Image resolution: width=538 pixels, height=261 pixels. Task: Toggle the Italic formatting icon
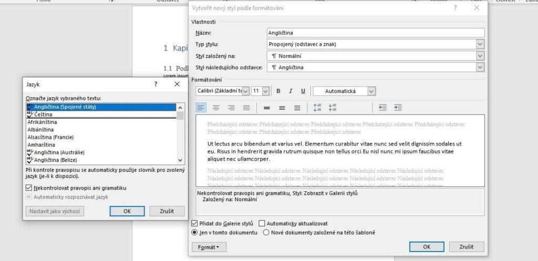tap(291, 91)
